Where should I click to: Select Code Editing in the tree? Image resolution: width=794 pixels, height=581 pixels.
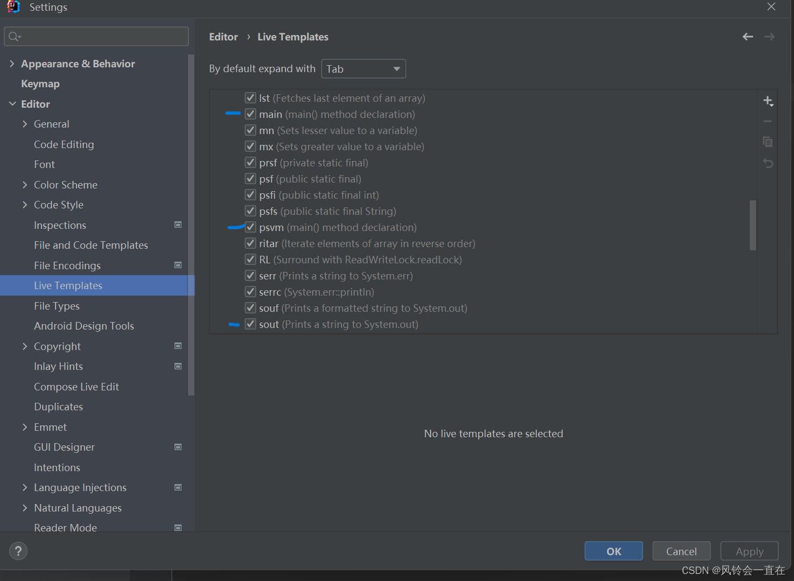[x=64, y=144]
